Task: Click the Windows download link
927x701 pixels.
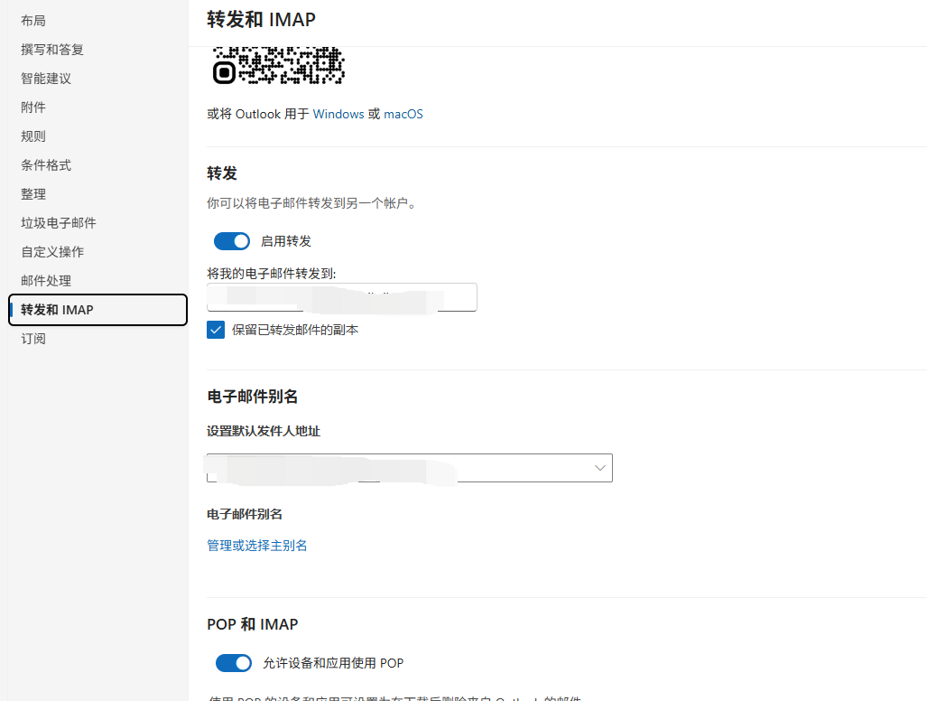Action: pos(338,114)
